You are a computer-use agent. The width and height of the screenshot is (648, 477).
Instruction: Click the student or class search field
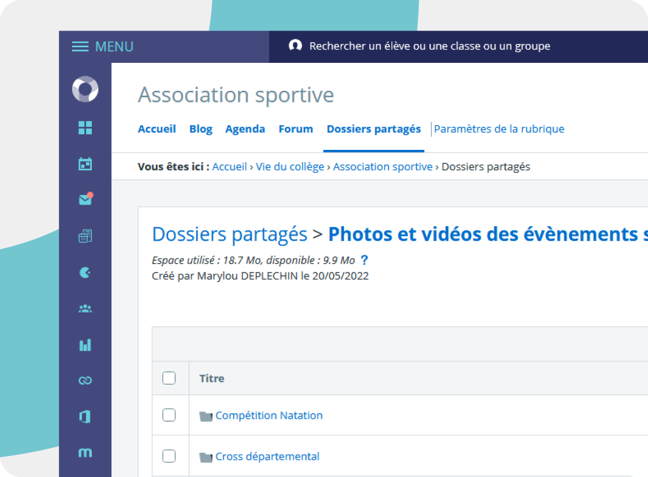tap(429, 46)
